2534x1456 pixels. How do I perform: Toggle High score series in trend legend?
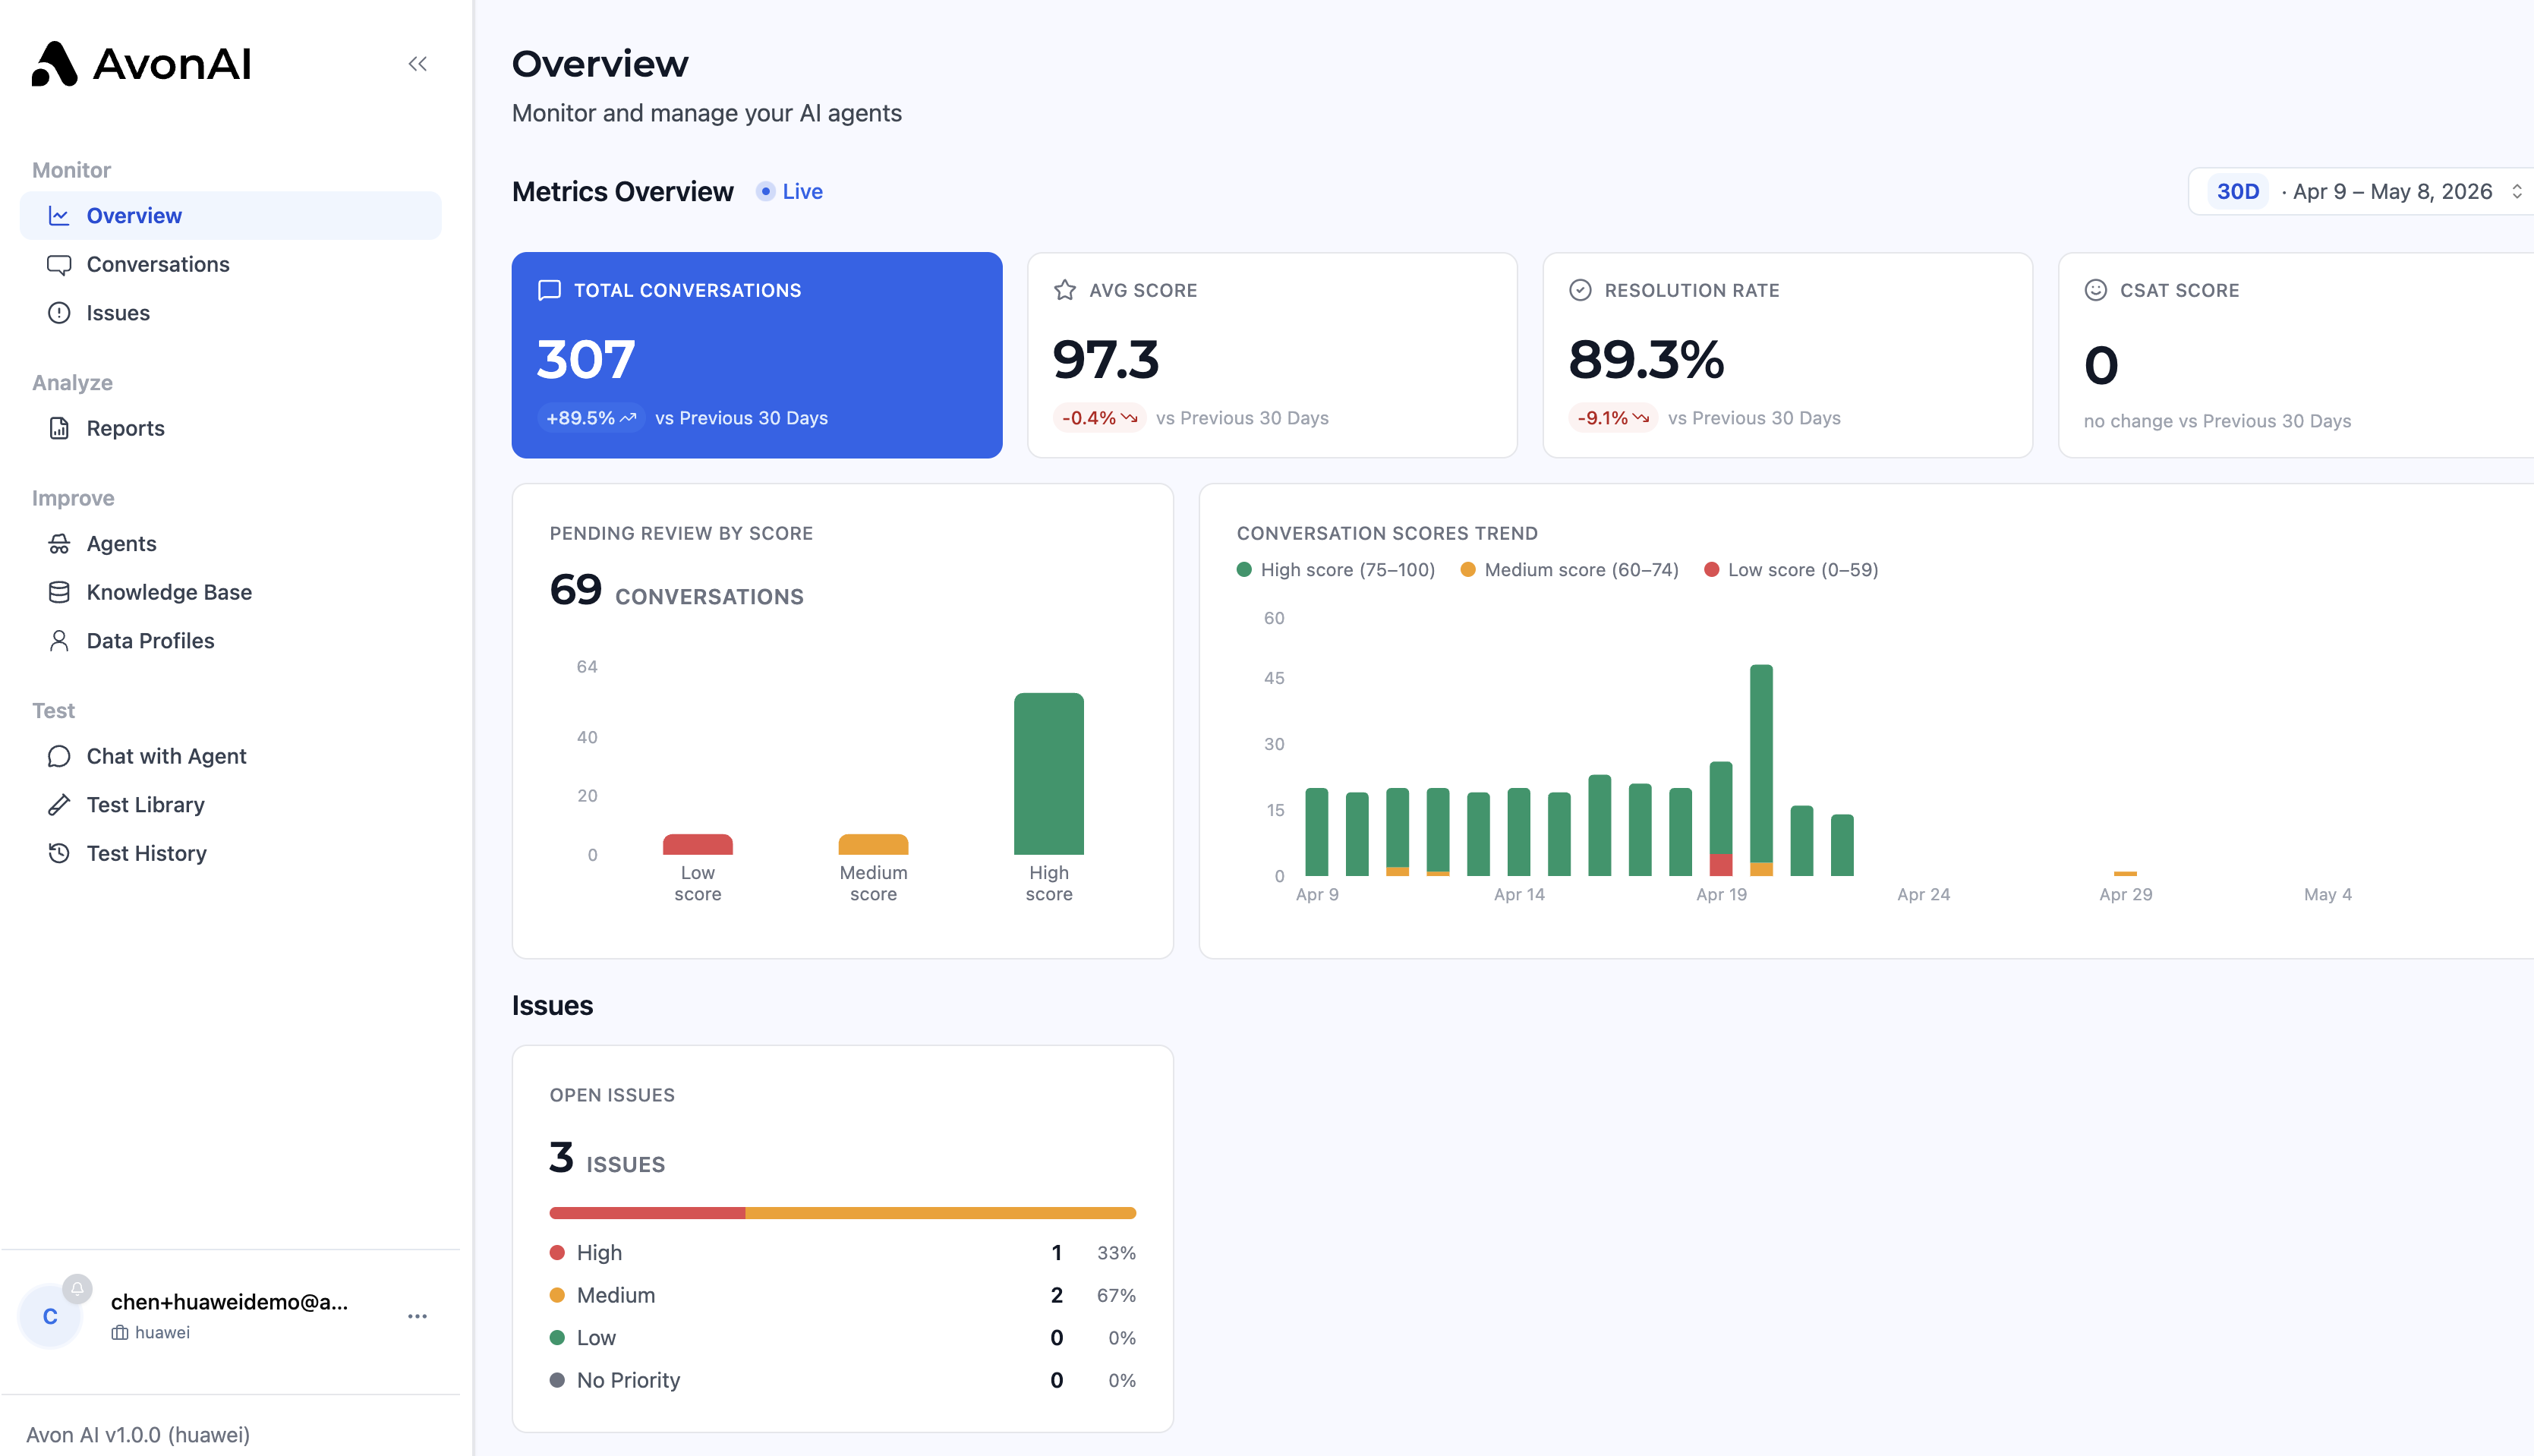(x=1336, y=570)
